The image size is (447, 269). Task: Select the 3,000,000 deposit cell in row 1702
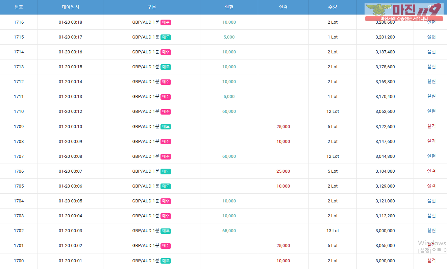pyautogui.click(x=385, y=231)
